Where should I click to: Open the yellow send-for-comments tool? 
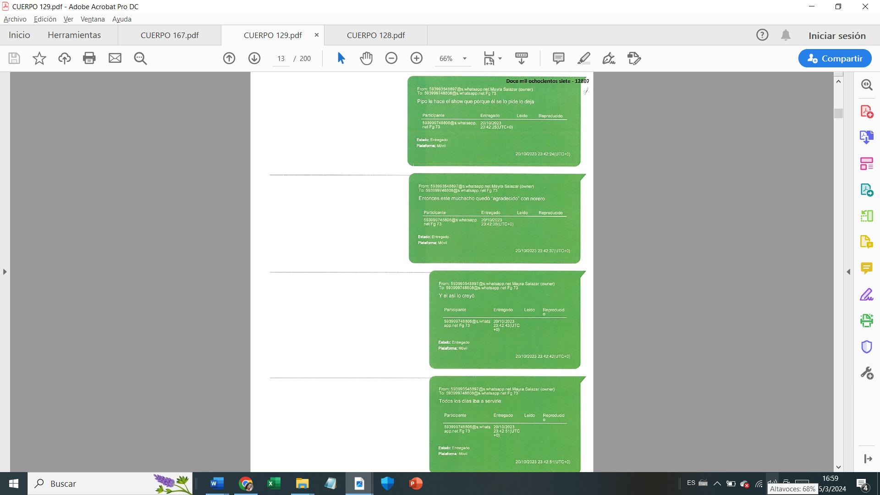click(x=866, y=242)
